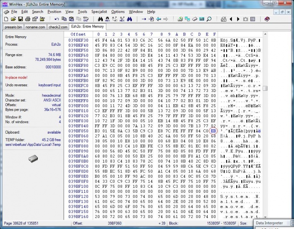294x229 pixels.
Task: Click the Clone Disk toolbar icon
Action: click(187, 19)
